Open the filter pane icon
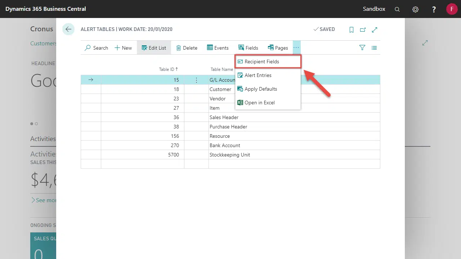The height and width of the screenshot is (259, 461). click(362, 47)
